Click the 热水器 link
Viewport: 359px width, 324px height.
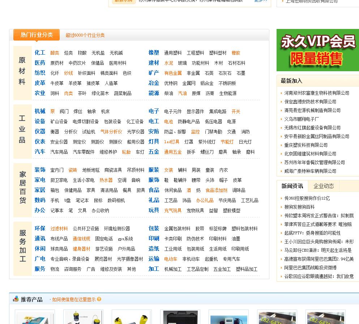coord(106,180)
